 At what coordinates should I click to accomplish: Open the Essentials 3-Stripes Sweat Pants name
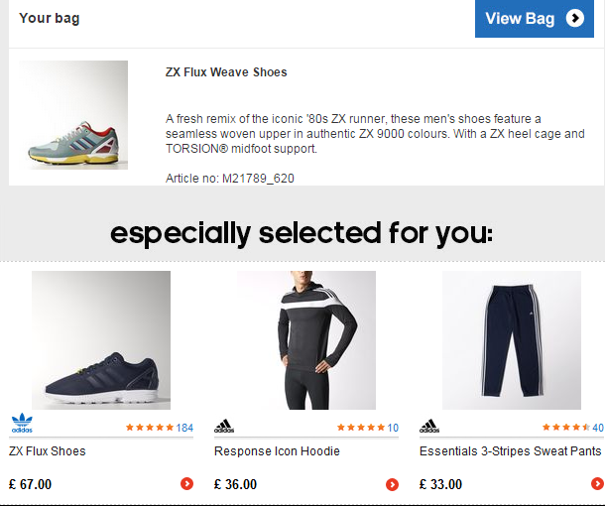pos(511,450)
